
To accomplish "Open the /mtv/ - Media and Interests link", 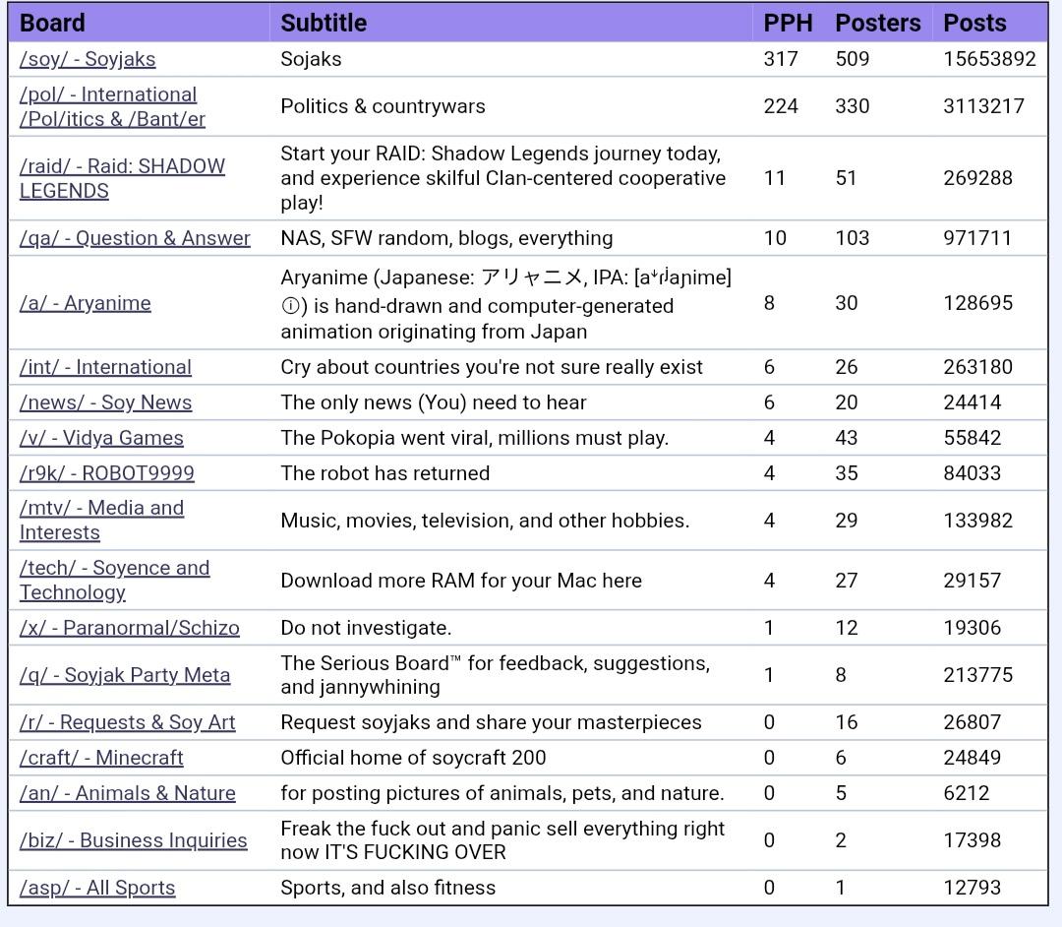I will tap(101, 508).
